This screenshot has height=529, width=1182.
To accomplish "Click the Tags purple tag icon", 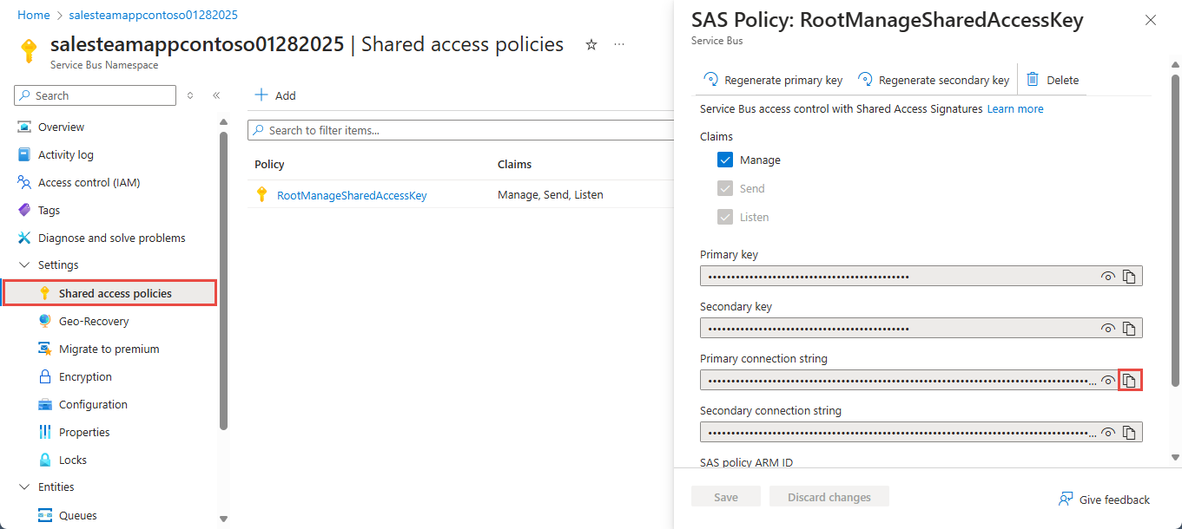I will (24, 210).
